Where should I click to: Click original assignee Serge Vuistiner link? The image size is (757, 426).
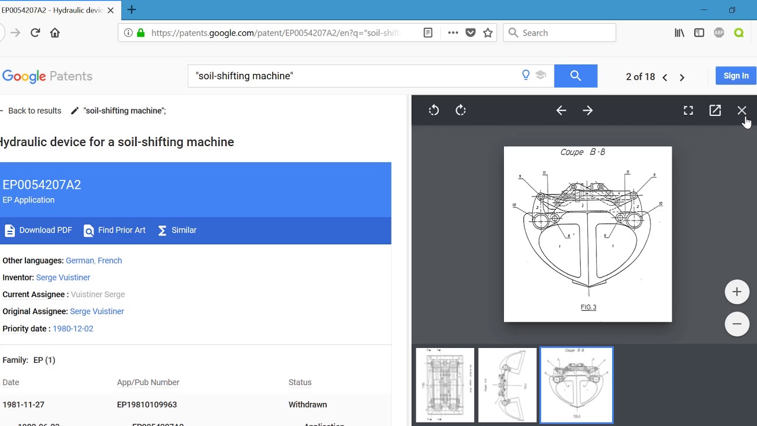click(x=97, y=311)
